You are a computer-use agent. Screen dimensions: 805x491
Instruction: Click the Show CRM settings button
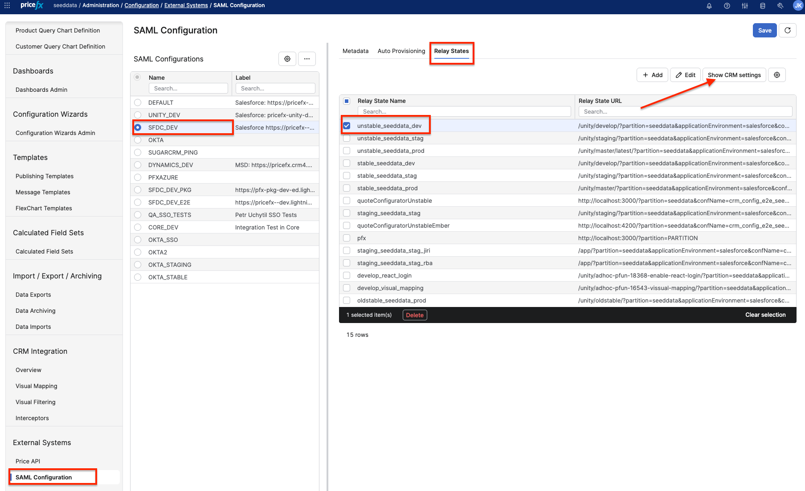coord(734,75)
